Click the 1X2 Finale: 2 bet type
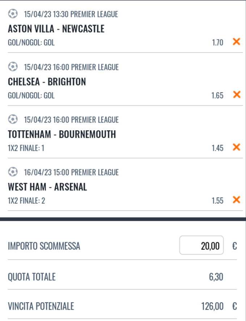 (x=26, y=201)
